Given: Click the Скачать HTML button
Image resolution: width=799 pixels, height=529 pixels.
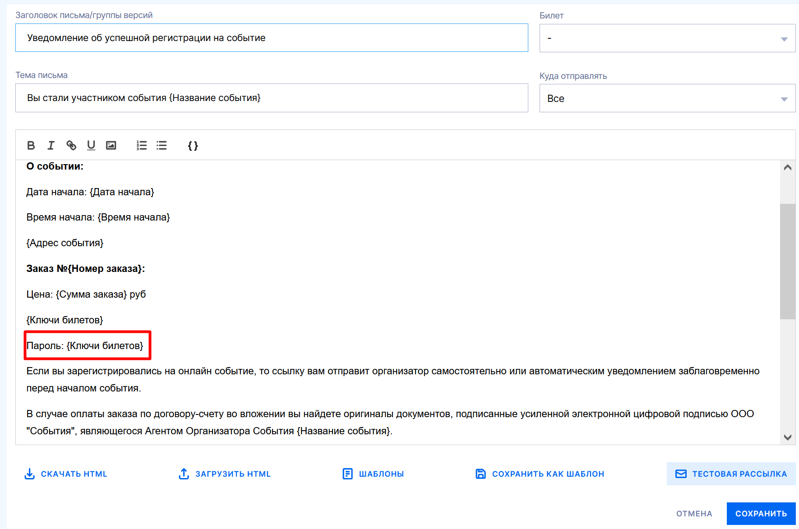Looking at the screenshot, I should point(66,474).
